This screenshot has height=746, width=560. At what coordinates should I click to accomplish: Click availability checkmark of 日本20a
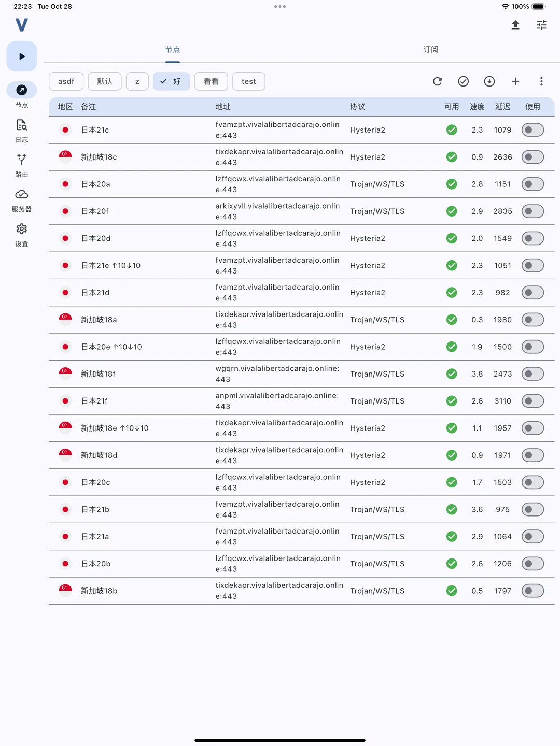tap(452, 184)
